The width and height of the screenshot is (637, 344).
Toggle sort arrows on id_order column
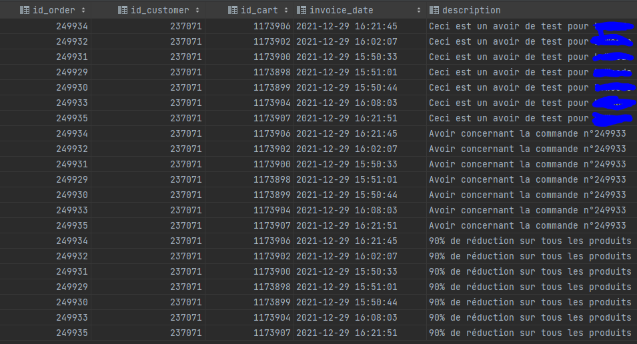tap(83, 10)
